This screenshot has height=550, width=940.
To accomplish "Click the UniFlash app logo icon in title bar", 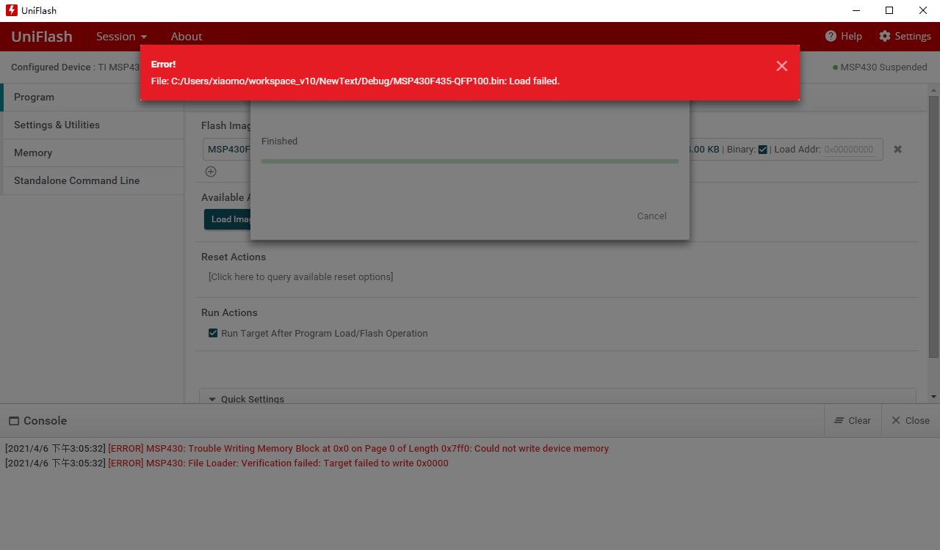I will pyautogui.click(x=11, y=10).
